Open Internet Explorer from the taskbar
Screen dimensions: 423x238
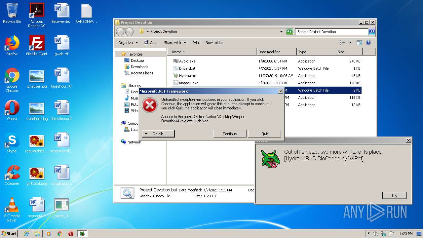[x=26, y=234]
